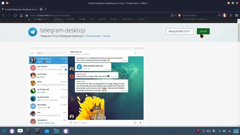Open the first Falkon icon in taskbar

12,131
